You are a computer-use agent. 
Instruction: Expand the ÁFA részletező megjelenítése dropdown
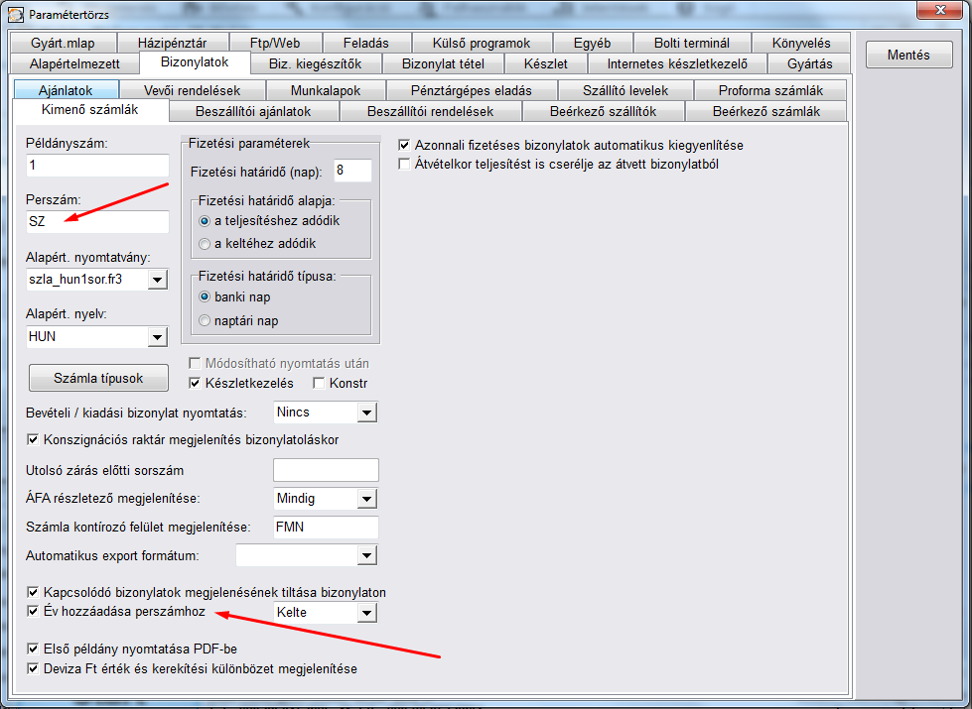click(366, 499)
